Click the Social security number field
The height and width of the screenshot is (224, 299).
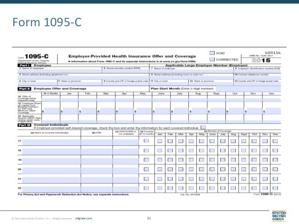pos(126,72)
